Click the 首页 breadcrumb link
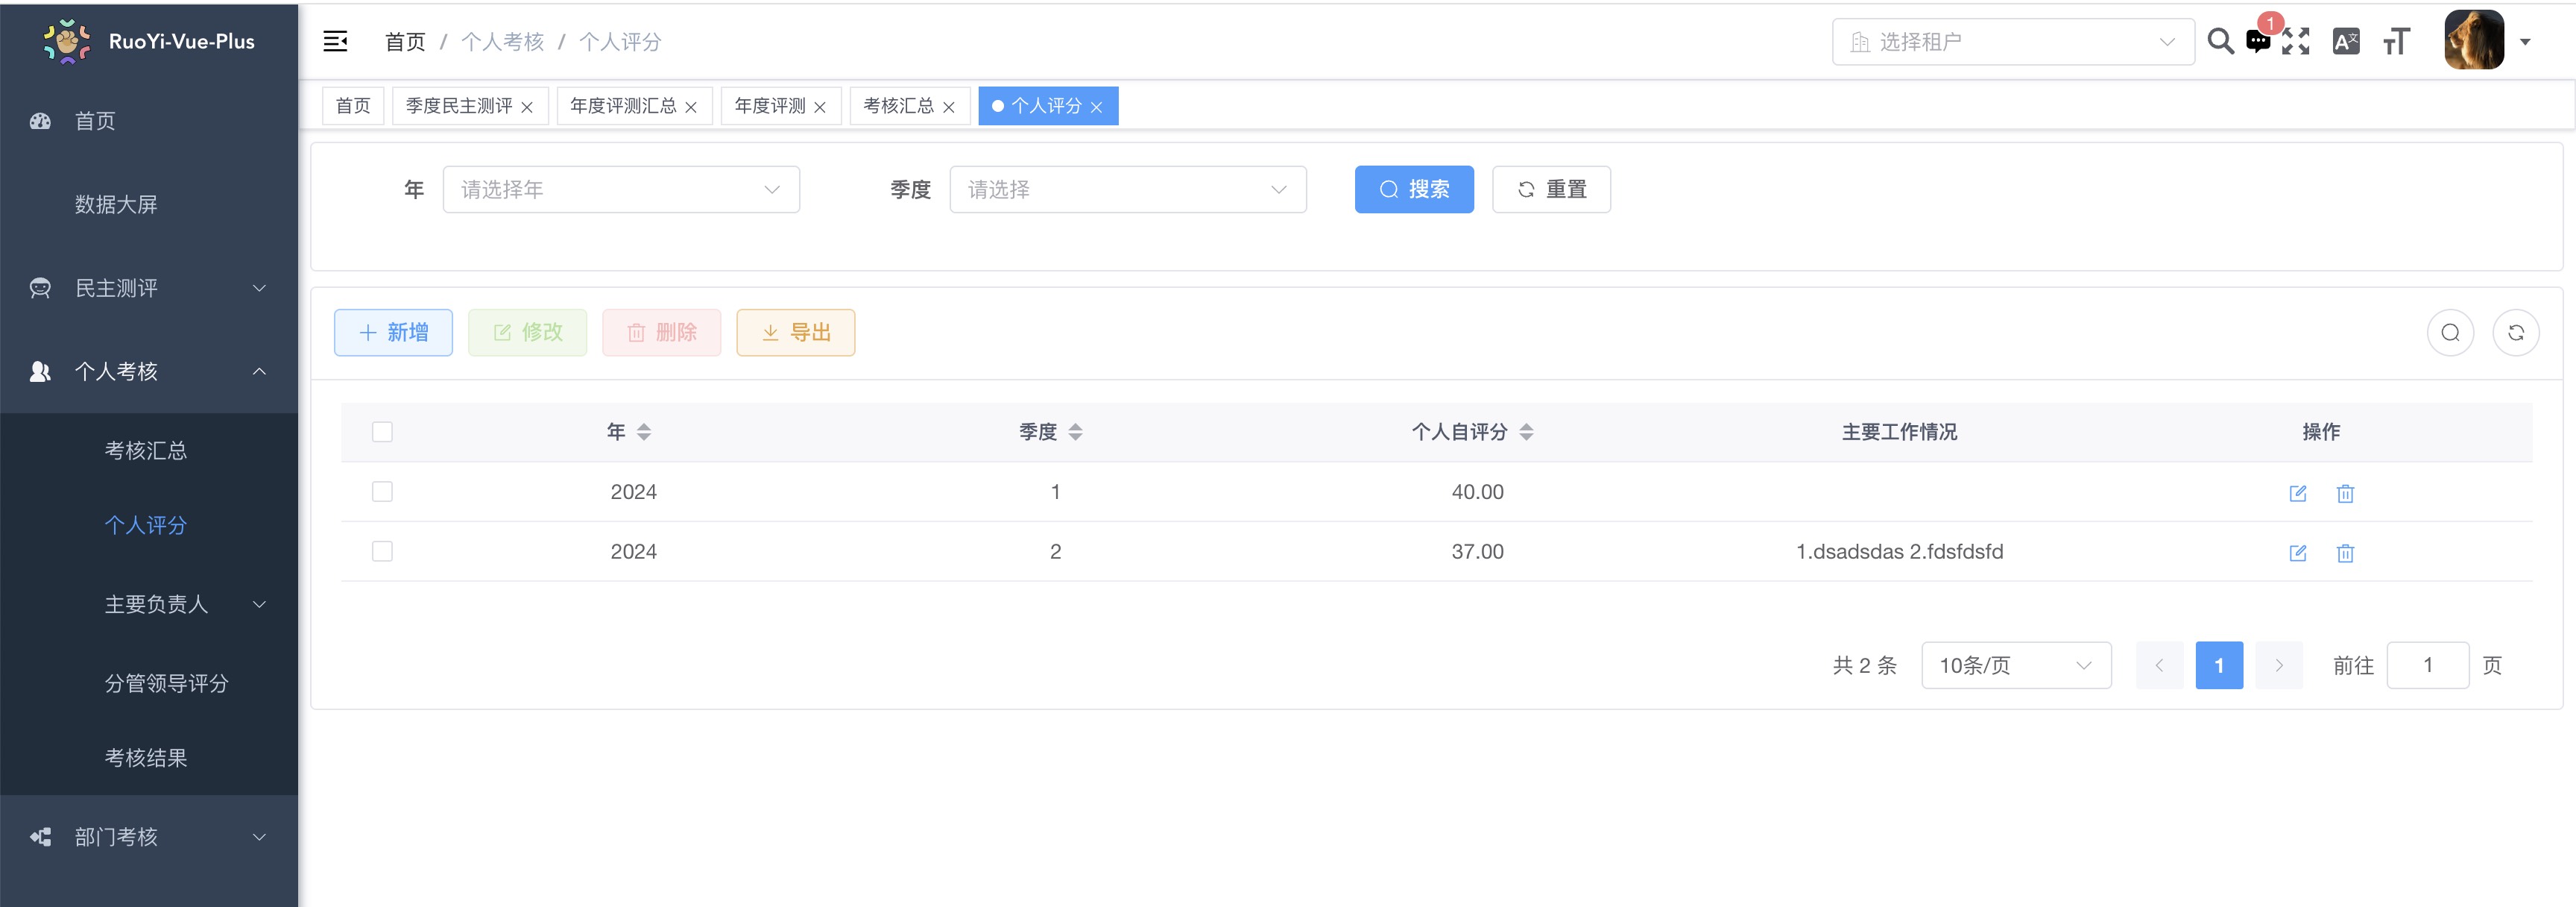Viewport: 2576px width, 907px height. 405,42
